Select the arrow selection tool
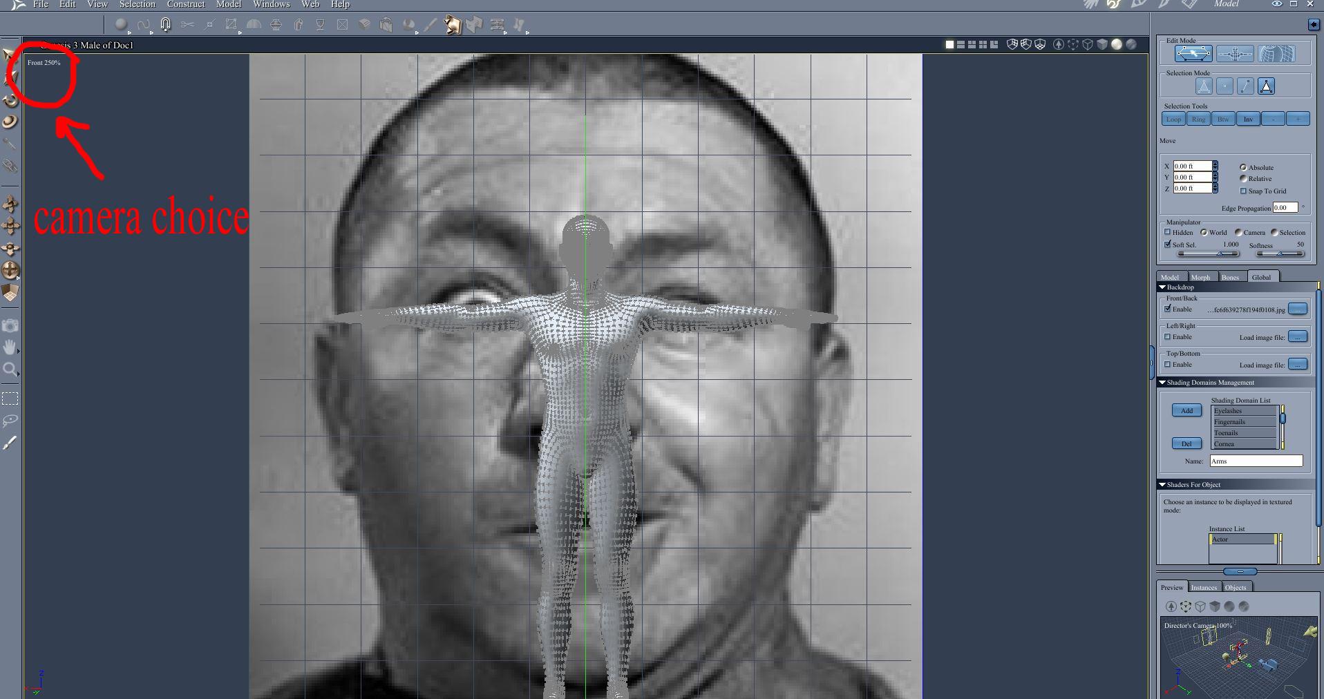 pos(9,54)
